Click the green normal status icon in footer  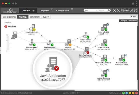(124, 93)
